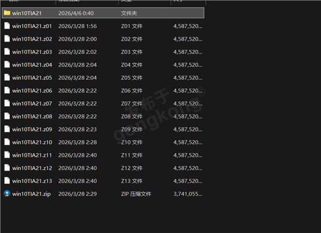Click the file icon beside win10TIA21.z03
This screenshot has height=233, width=321.
tap(7, 51)
